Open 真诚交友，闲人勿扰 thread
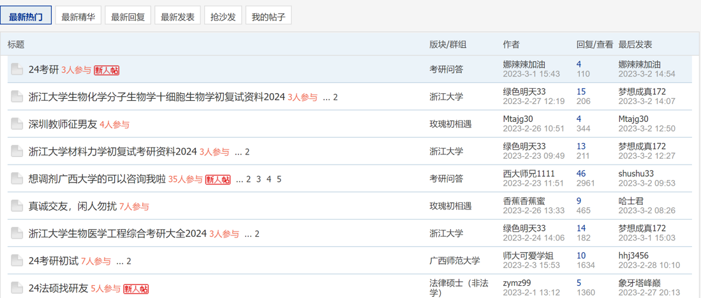This screenshot has height=298, width=701. (73, 207)
